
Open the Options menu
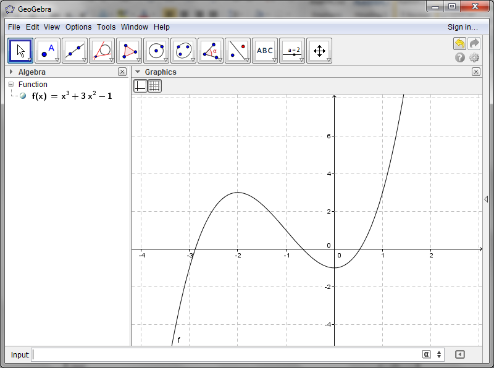(78, 27)
